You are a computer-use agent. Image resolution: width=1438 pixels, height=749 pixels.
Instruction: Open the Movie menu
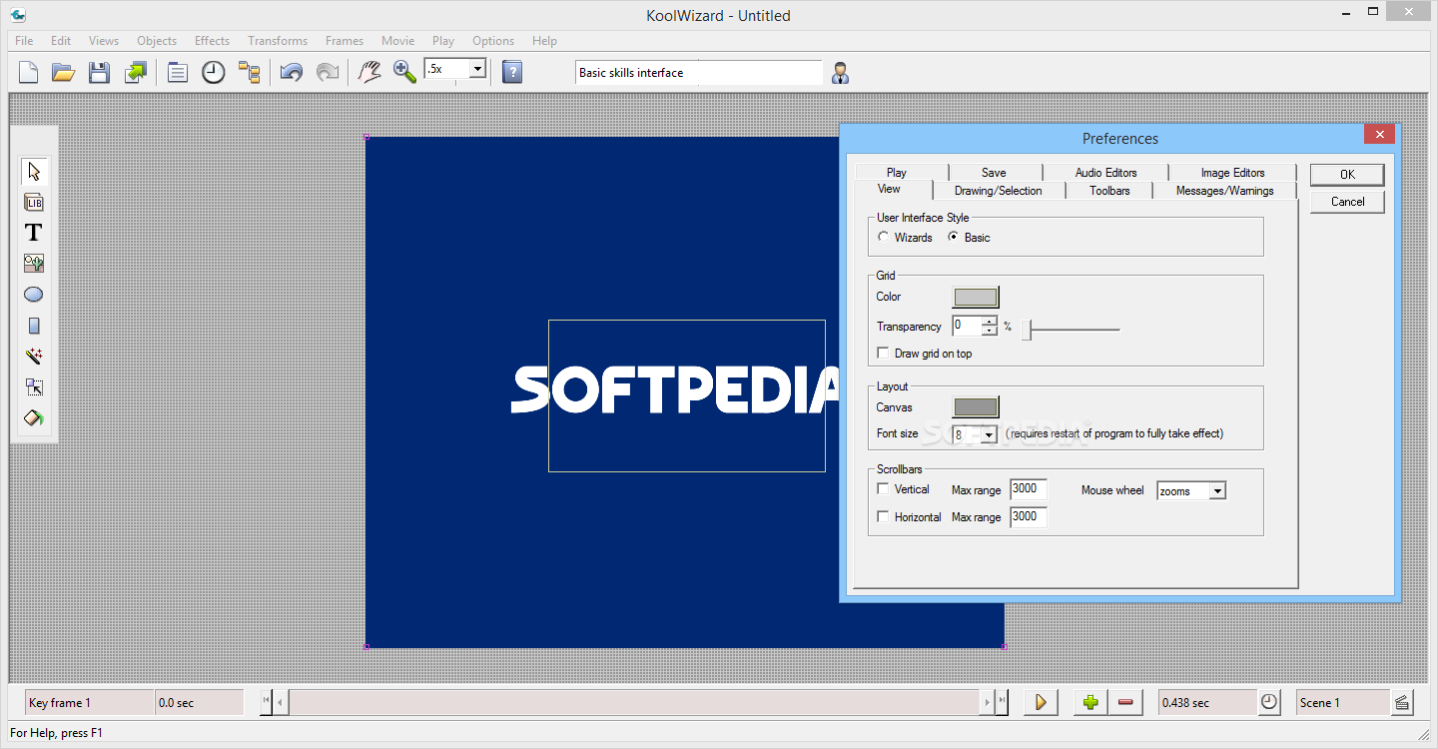pos(397,41)
